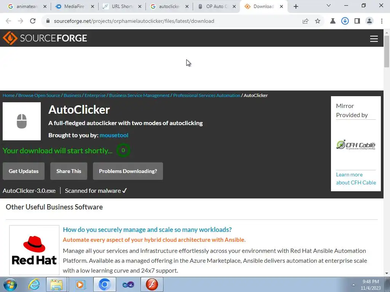Viewport: 390px width, 292px height.
Task: Click the page vertical scrollbar thumb
Action: [387, 51]
